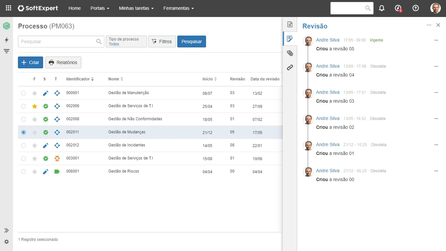
Task: Open the apps grid launcher icon
Action: click(8, 8)
